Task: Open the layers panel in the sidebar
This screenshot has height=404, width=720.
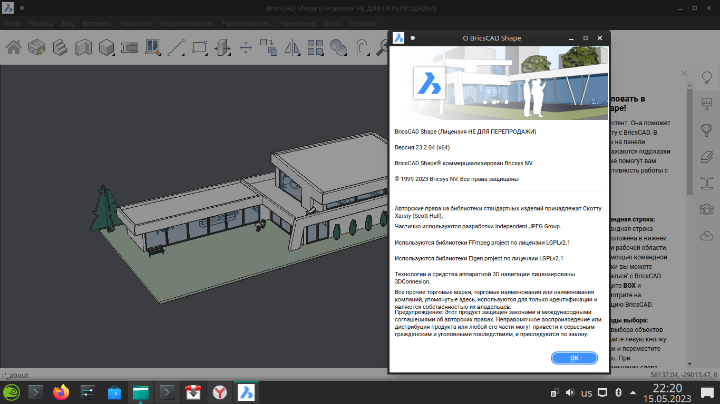Action: pos(706,156)
